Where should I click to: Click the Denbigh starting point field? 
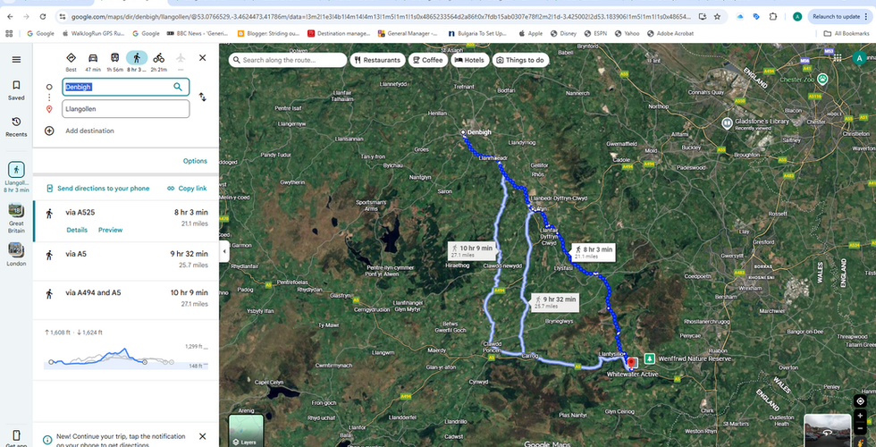[126, 87]
